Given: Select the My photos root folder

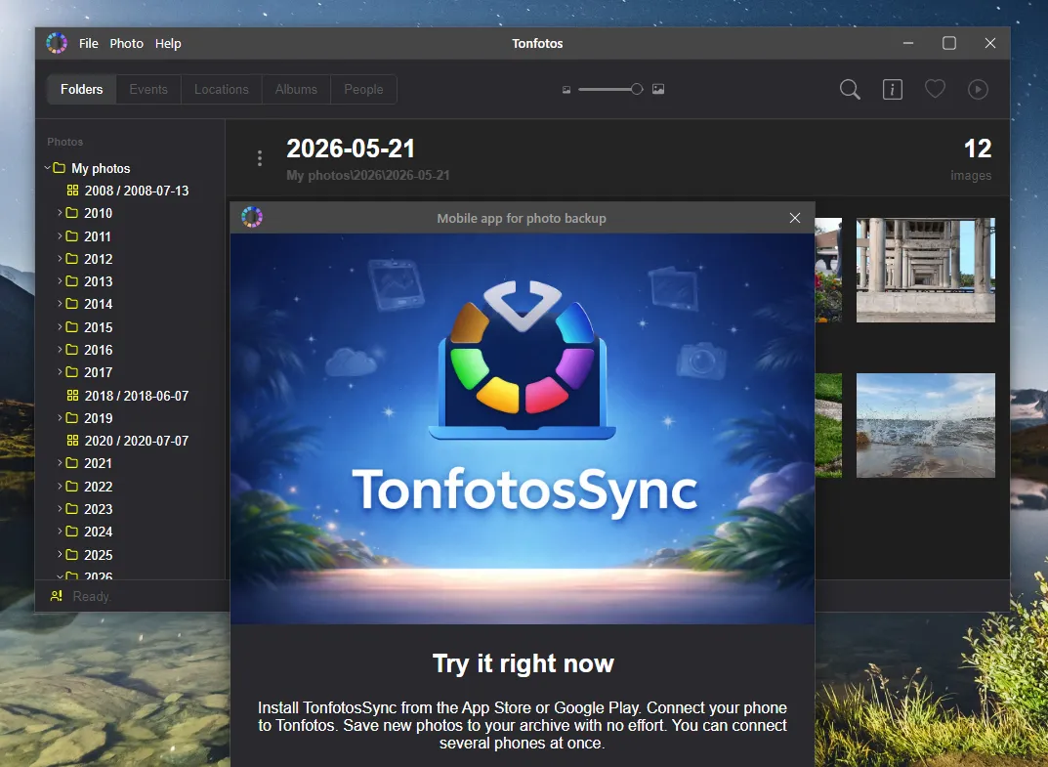Looking at the screenshot, I should tap(92, 168).
